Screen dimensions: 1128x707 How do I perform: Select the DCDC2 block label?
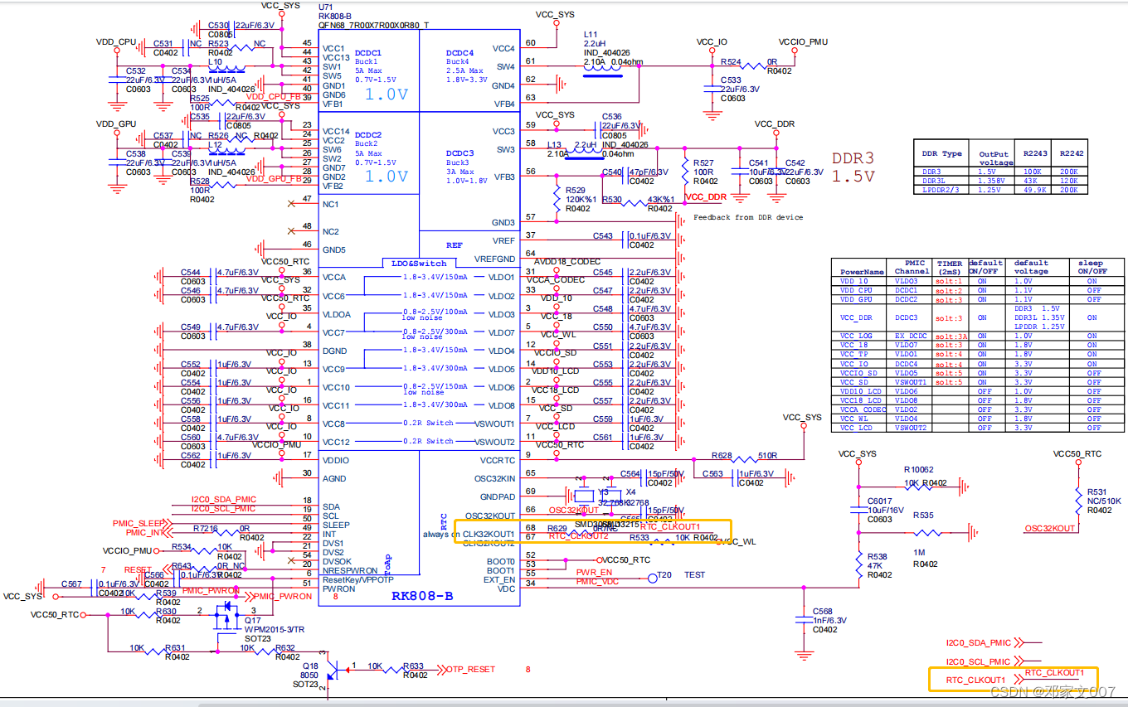pos(368,134)
